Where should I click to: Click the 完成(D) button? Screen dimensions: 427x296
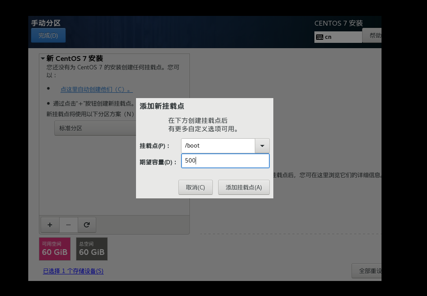(x=48, y=35)
